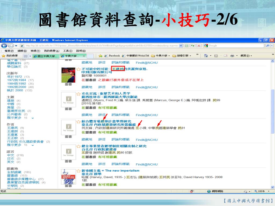
Task: Open the Facebook favorites link
Action: 112,56
